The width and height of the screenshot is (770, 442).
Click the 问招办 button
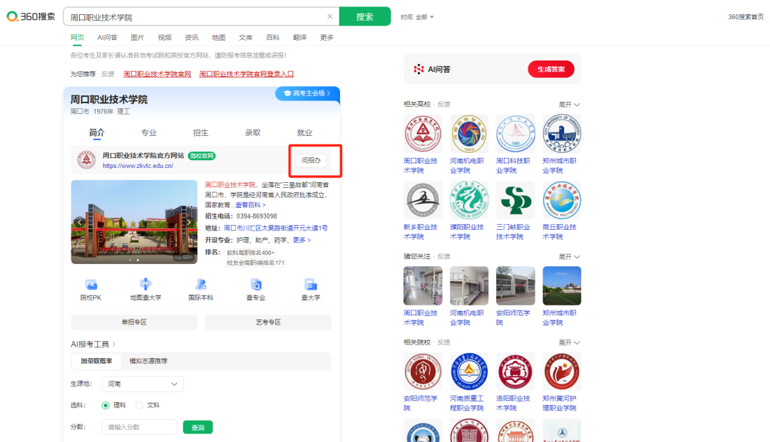point(310,161)
